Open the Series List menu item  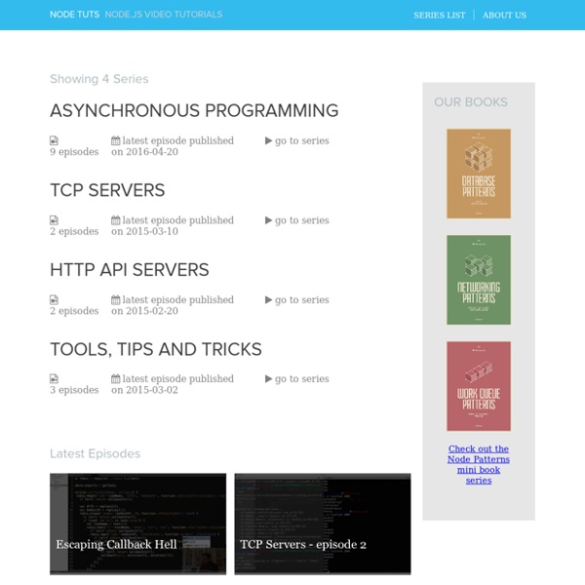click(x=439, y=15)
